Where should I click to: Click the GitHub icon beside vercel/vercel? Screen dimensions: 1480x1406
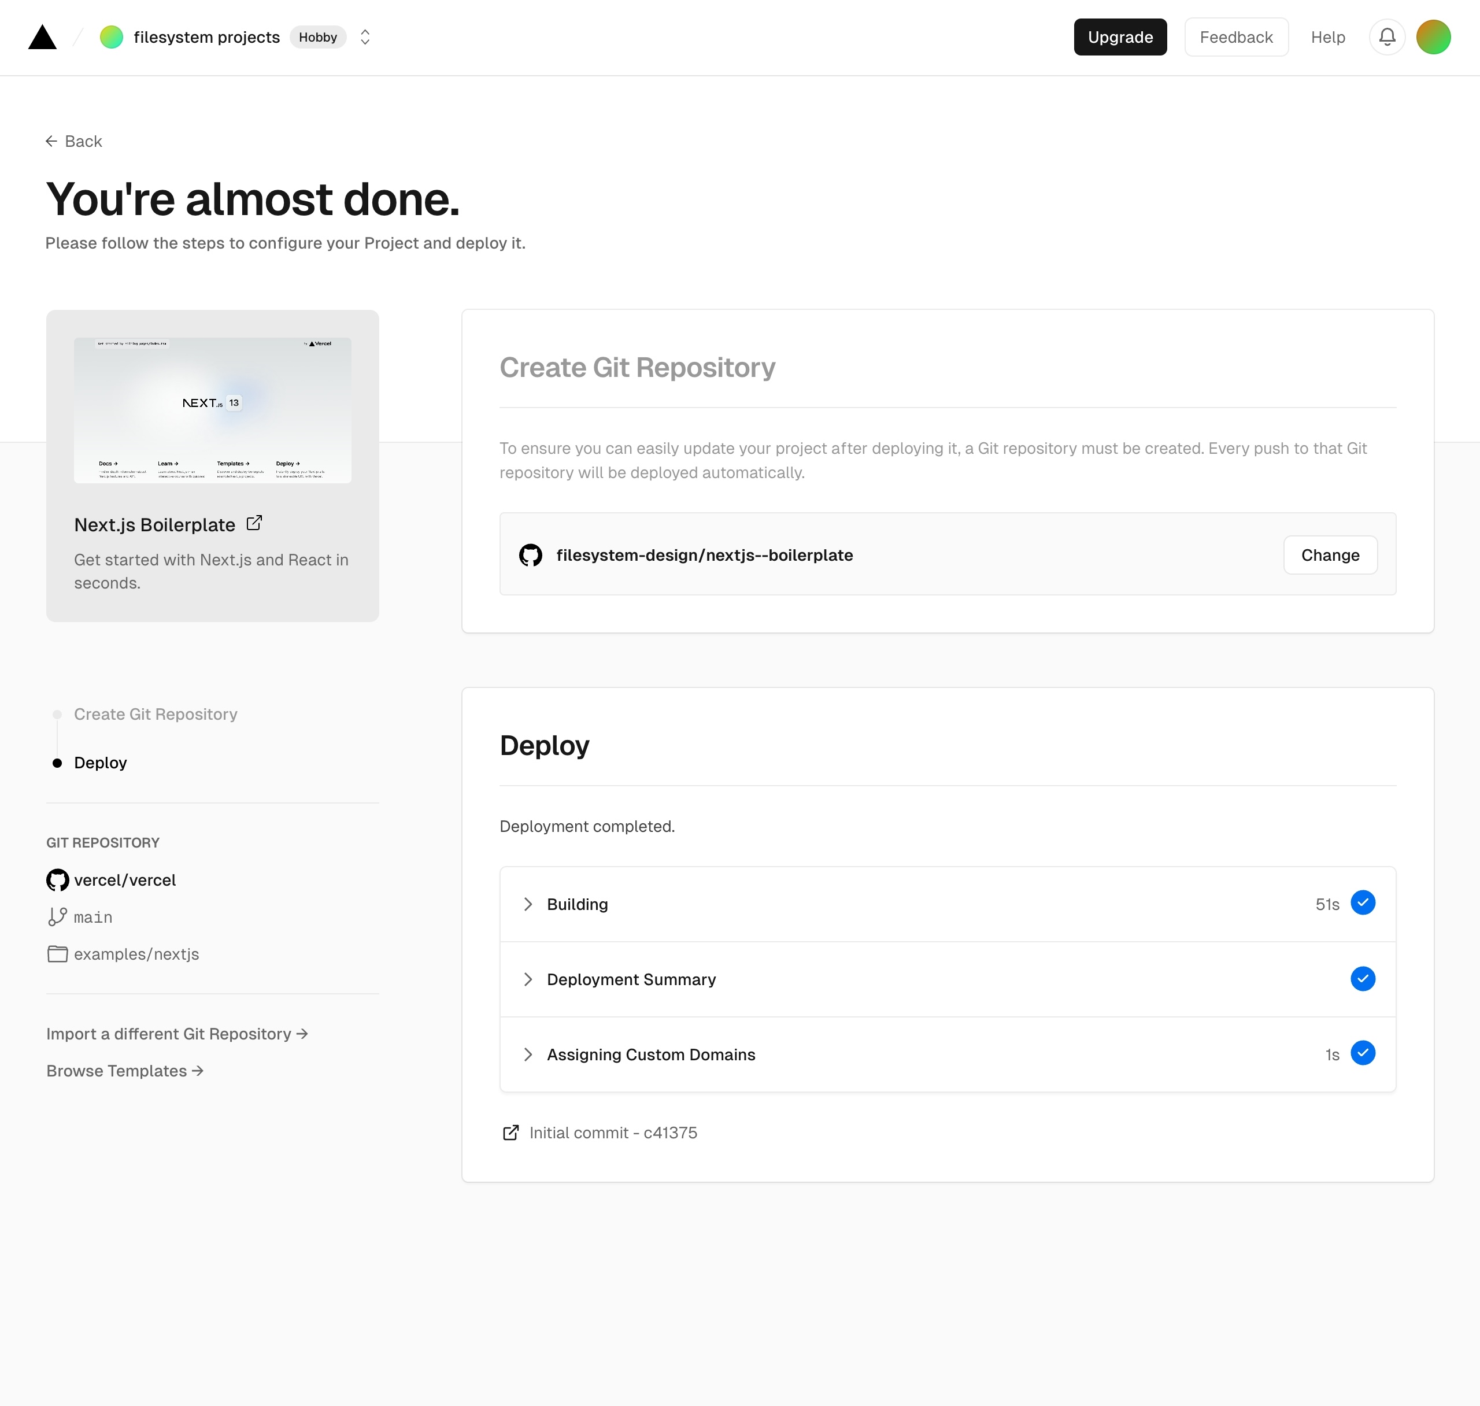(58, 880)
